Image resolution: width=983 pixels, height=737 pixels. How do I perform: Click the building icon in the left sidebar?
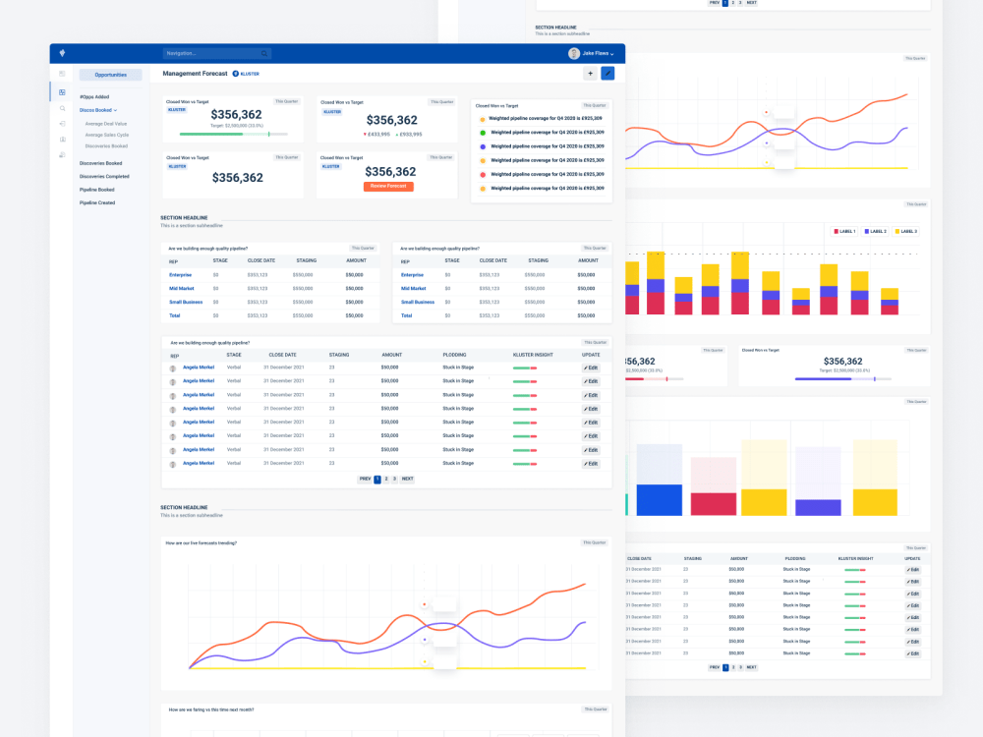(x=62, y=140)
